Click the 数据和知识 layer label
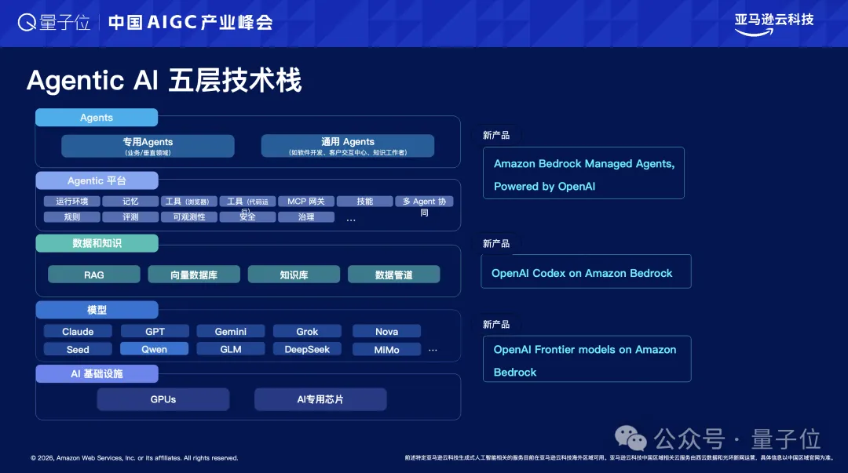 click(97, 243)
